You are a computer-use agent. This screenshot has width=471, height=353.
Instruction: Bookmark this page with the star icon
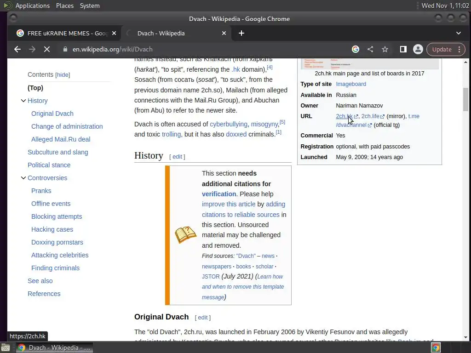pos(385,49)
